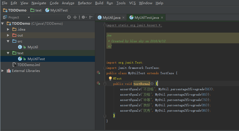239x131 pixels.
Task: Click the @Test annotation
Action: point(117,78)
